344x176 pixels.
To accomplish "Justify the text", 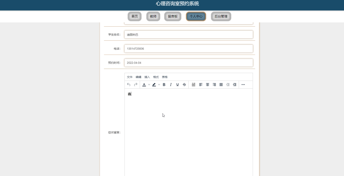I will pos(221,85).
